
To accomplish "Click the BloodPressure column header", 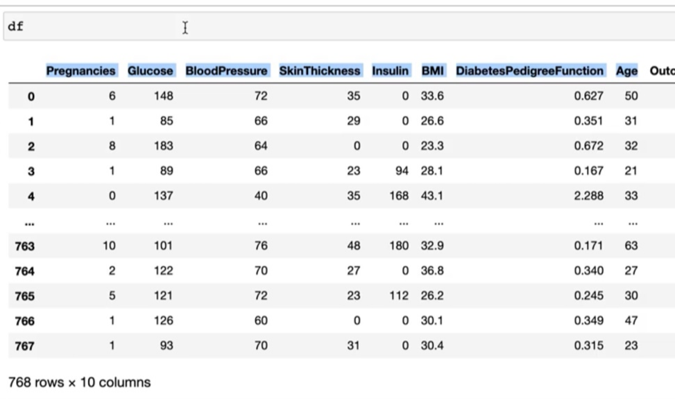I will point(226,71).
